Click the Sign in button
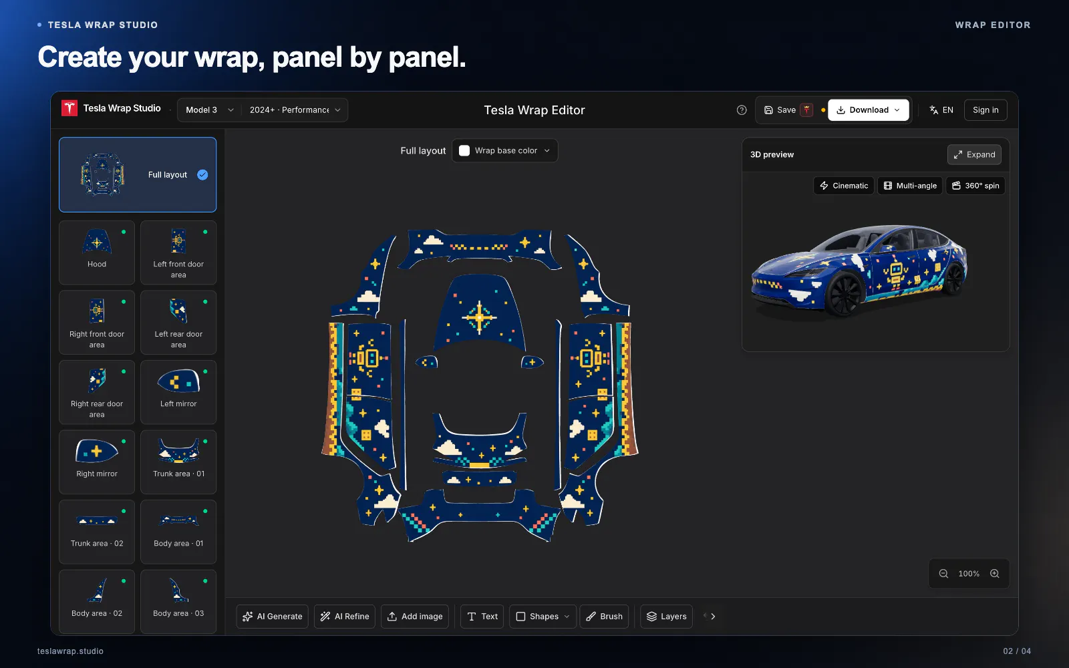The image size is (1069, 668). coord(985,110)
